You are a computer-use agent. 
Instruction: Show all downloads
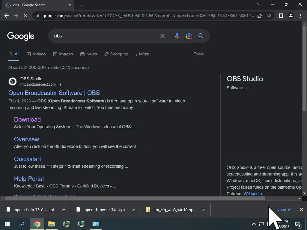(284, 209)
